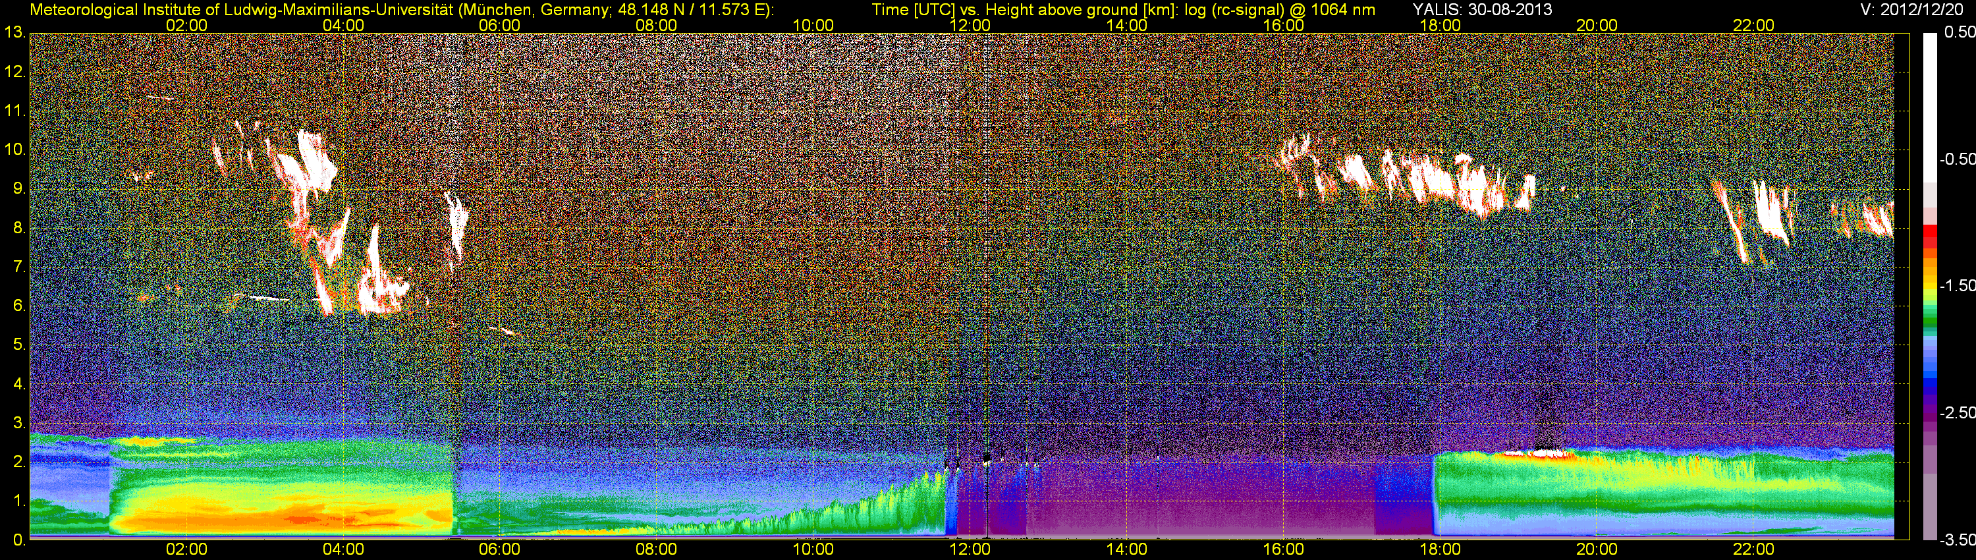
Task: Click the 18:00 label on the top time axis
Action: tap(1440, 25)
